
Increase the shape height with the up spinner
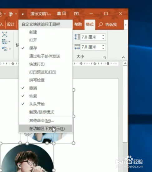tap(103, 36)
